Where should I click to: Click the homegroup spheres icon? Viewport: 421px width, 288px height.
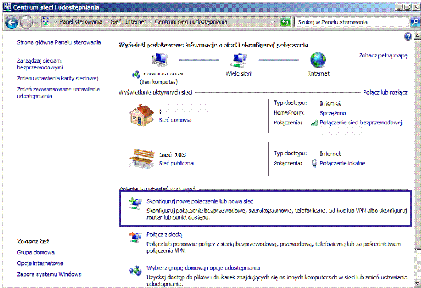(x=136, y=271)
